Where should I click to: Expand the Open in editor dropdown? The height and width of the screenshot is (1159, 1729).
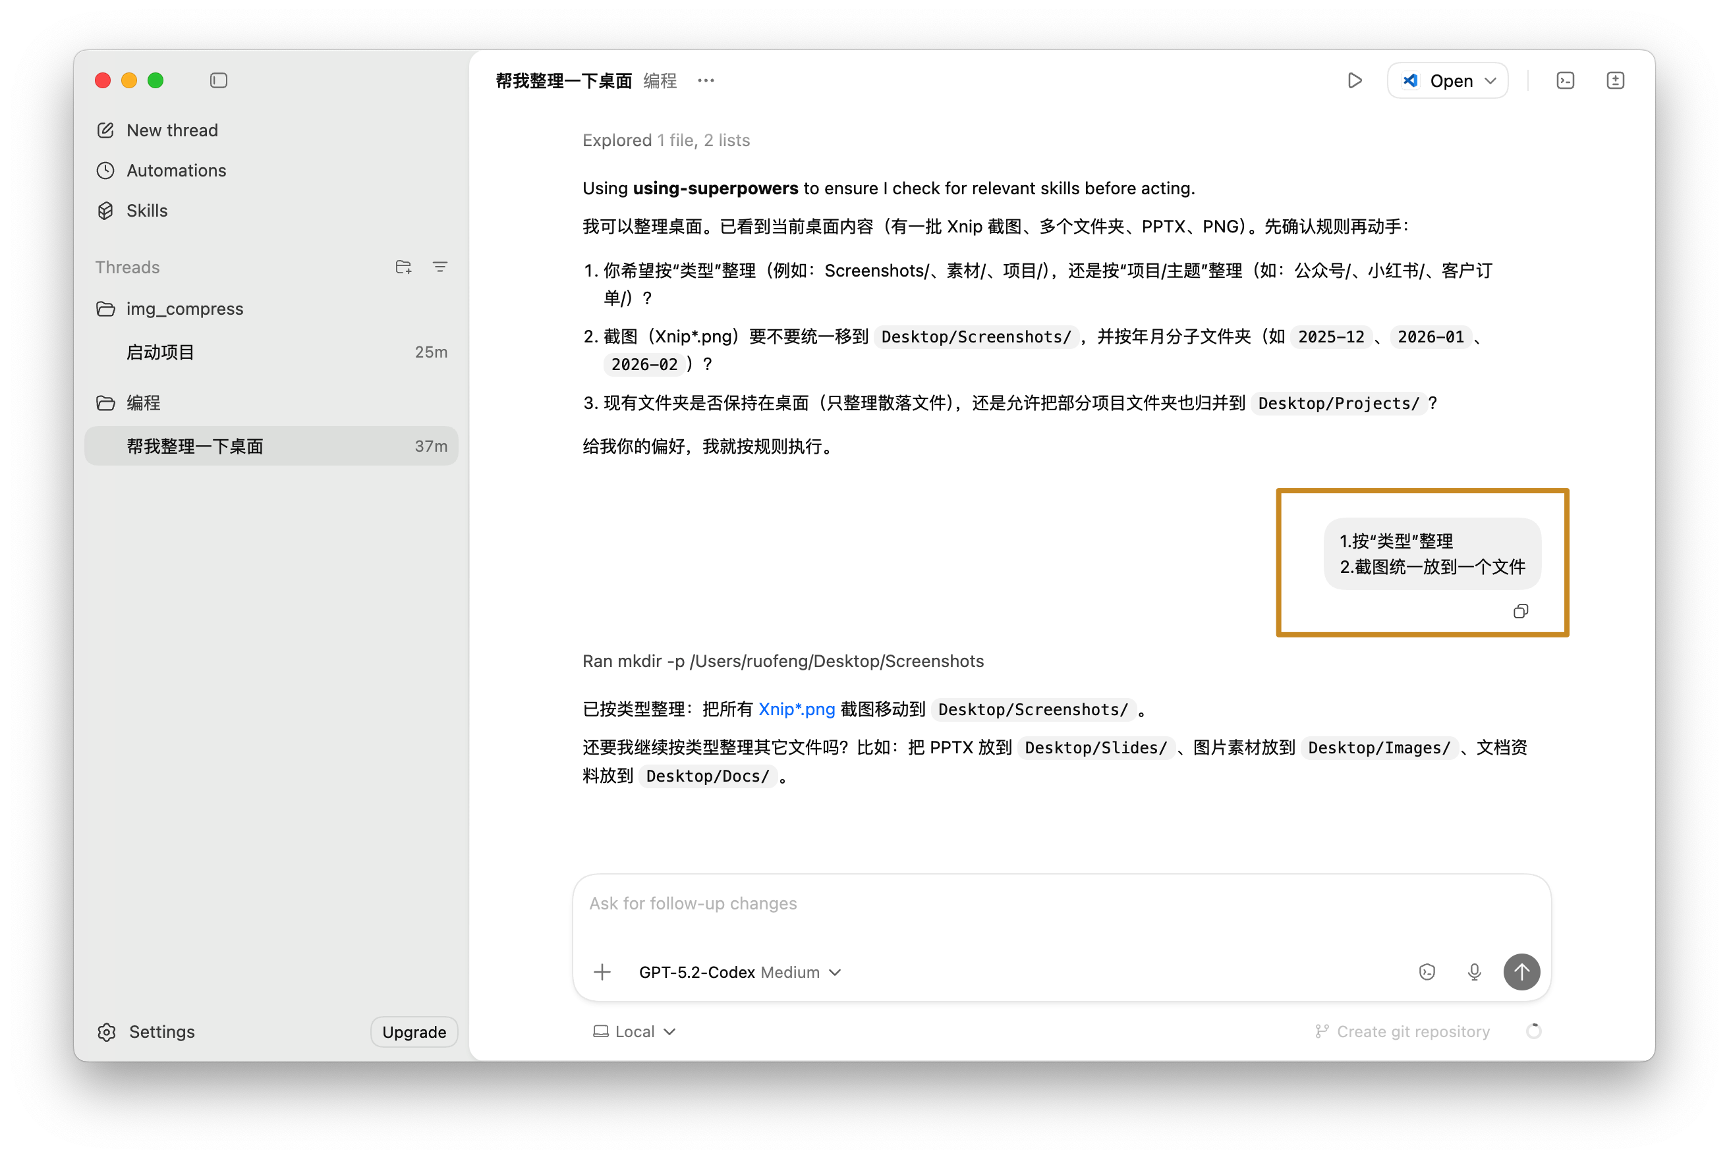pyautogui.click(x=1491, y=80)
